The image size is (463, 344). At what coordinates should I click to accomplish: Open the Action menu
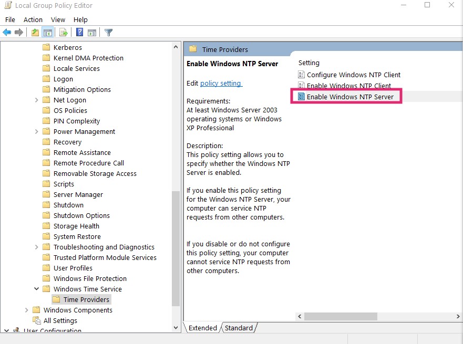click(x=33, y=20)
